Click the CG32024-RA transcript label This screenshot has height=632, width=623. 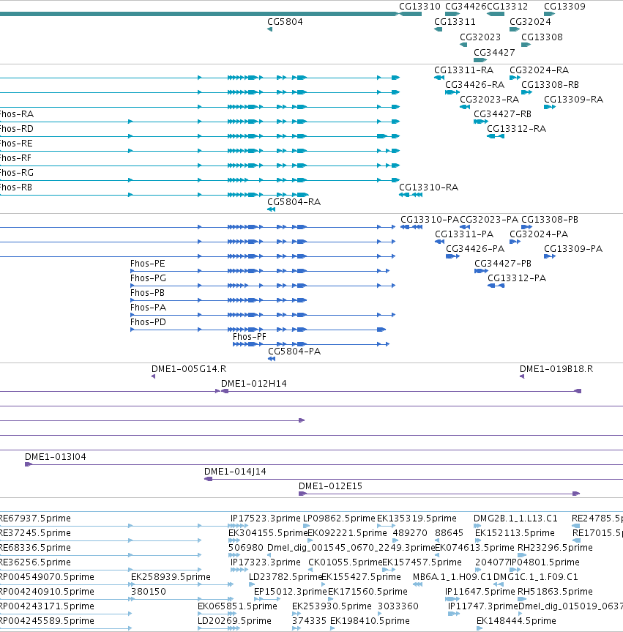[x=540, y=70]
